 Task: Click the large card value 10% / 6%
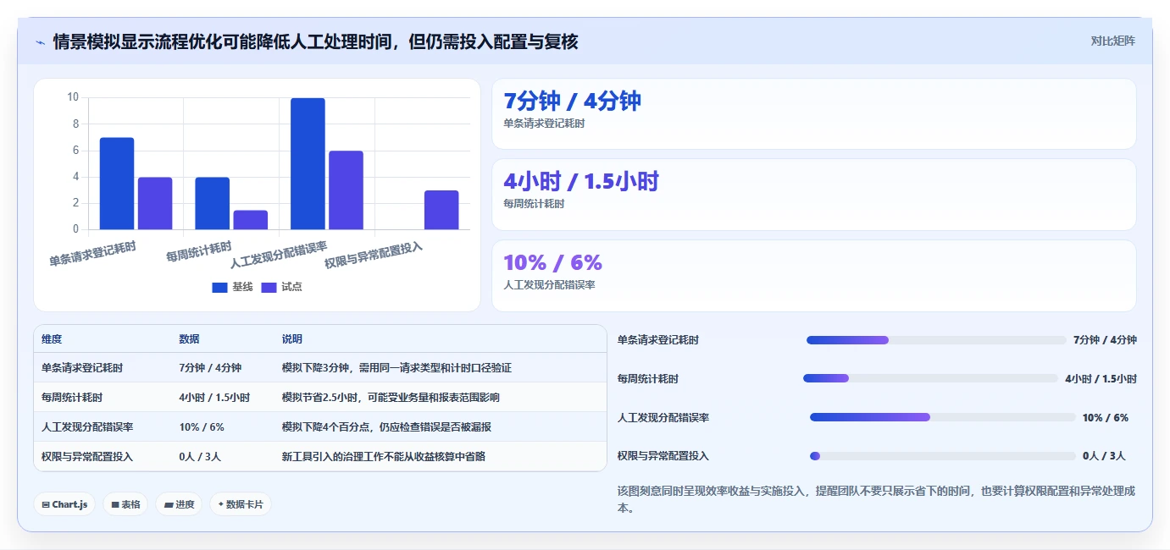[x=552, y=262]
